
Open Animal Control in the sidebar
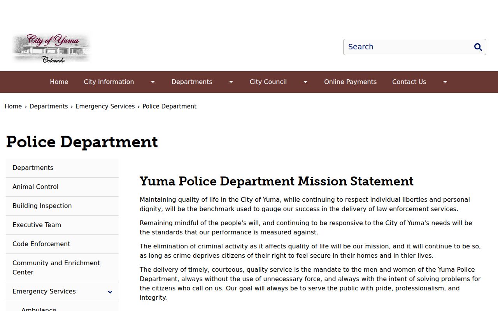[x=62, y=187]
